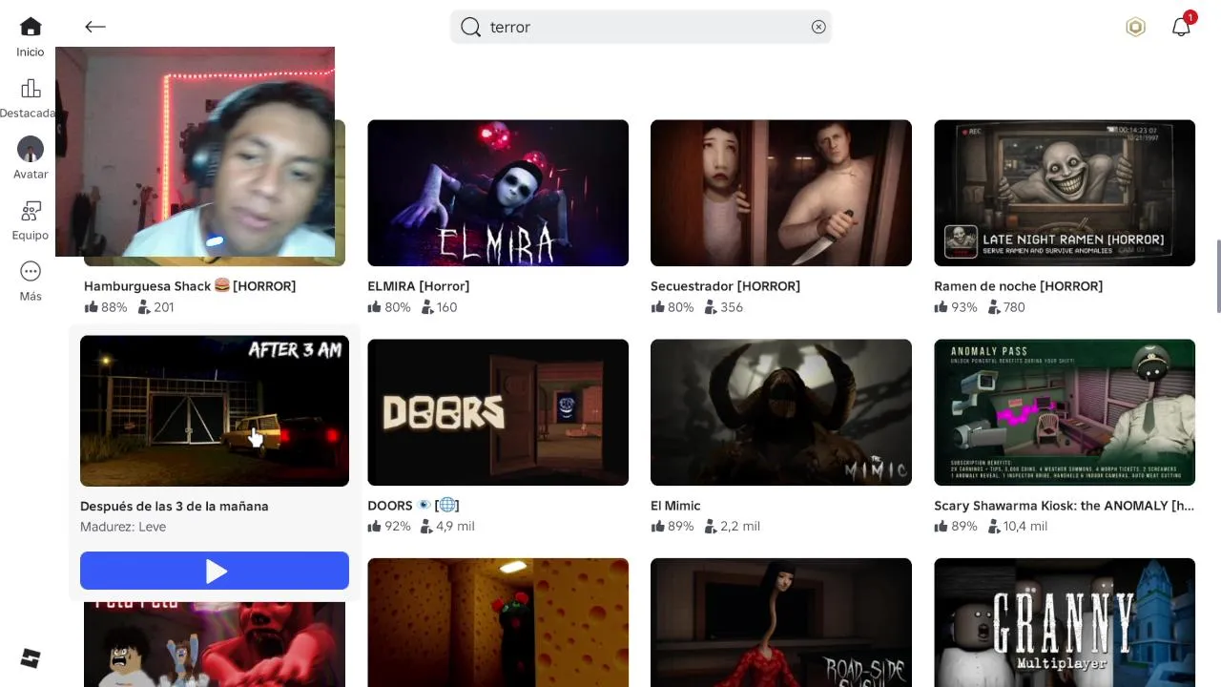
Task: Click Hamburguesa Shack [HORROR] title
Action: 190,286
